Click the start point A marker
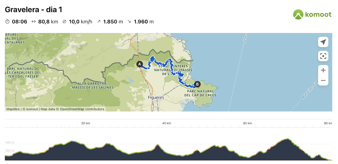The image size is (338, 164). [139, 64]
